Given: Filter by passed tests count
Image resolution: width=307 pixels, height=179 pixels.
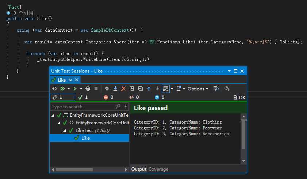Looking at the screenshot, I should [x=83, y=97].
